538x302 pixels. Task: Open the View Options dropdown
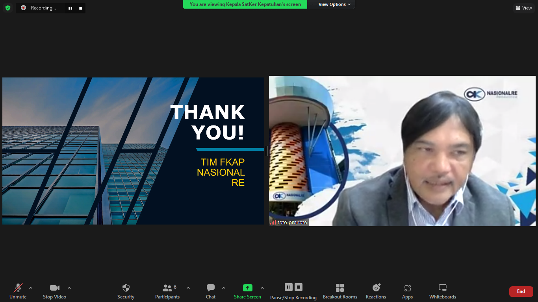[334, 4]
